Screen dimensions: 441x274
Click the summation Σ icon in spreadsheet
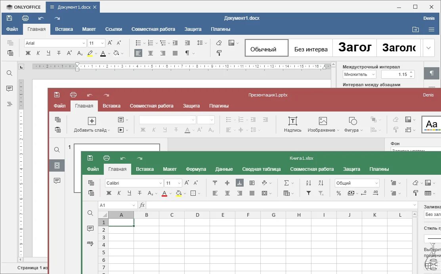click(286, 183)
